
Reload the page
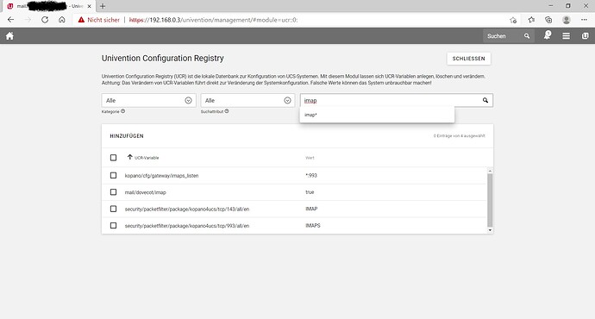45,20
